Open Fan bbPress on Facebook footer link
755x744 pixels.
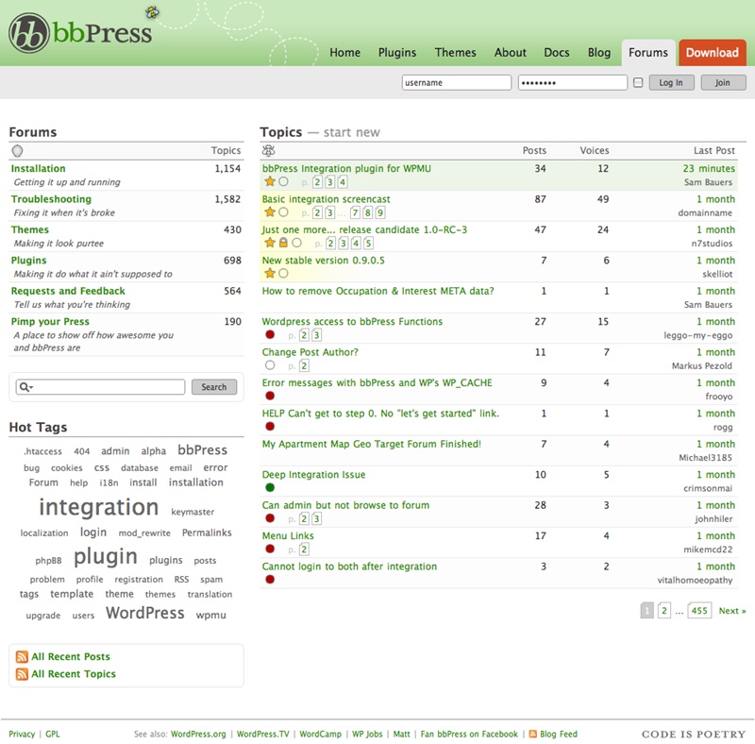pos(469,734)
